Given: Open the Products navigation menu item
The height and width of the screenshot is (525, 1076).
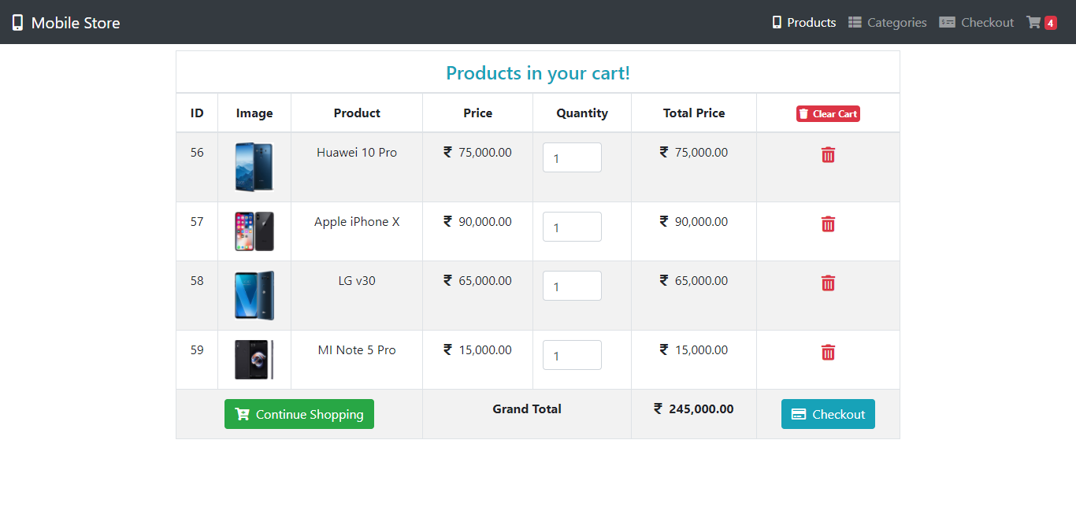Looking at the screenshot, I should pyautogui.click(x=811, y=22).
